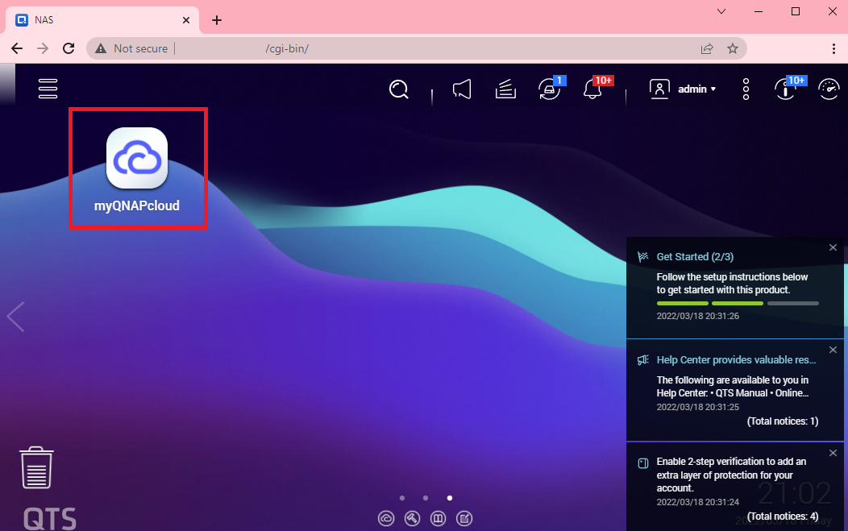This screenshot has height=531, width=848.
Task: Open the dashboard gauge icon
Action: click(829, 89)
